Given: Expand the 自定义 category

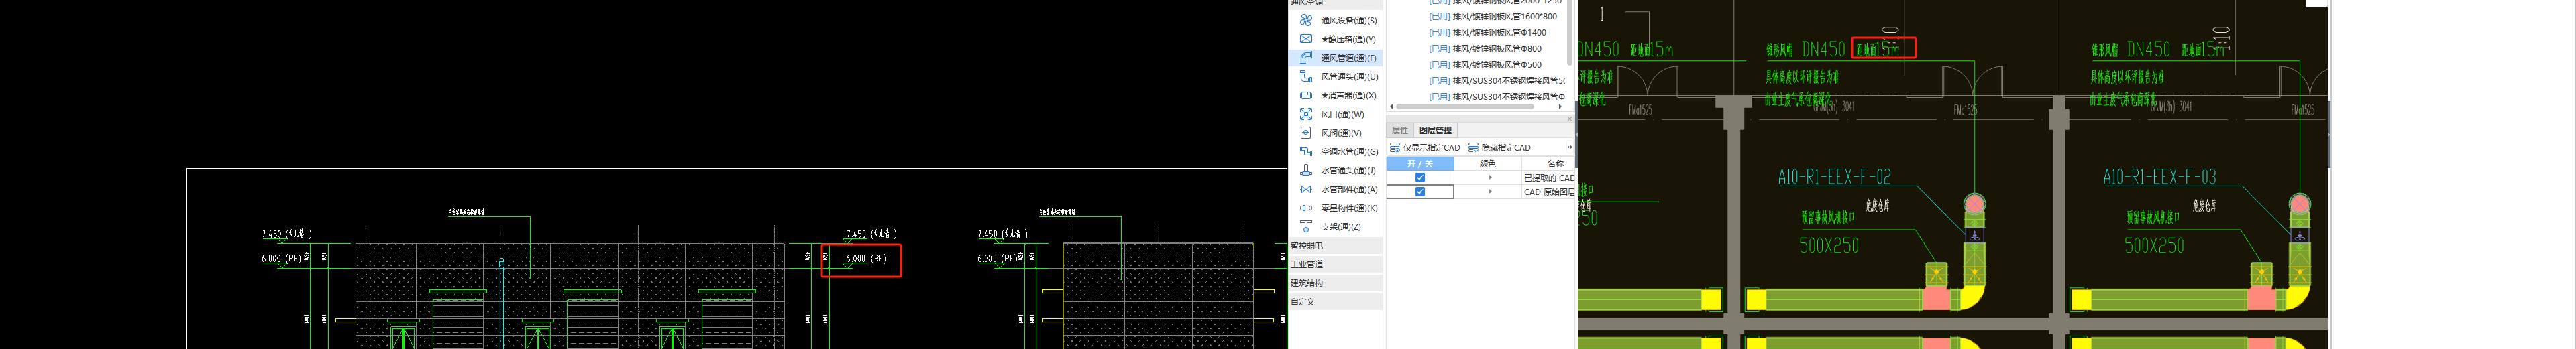Looking at the screenshot, I should [x=1335, y=301].
